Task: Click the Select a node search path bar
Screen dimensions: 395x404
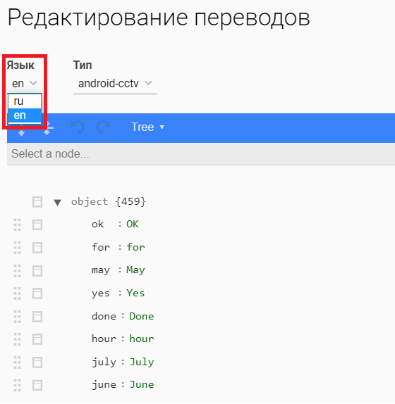Action: [x=201, y=154]
